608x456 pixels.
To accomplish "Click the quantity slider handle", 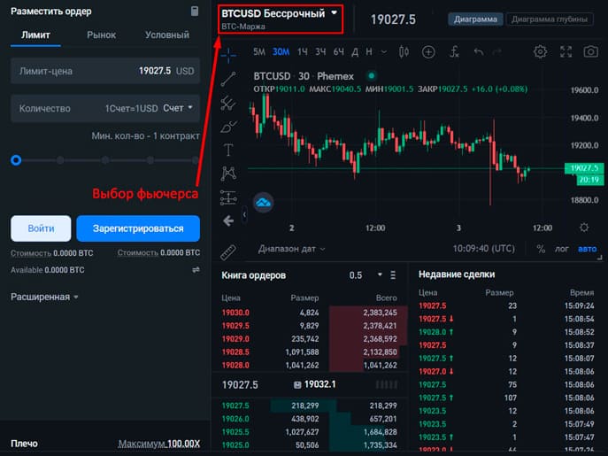I will coord(16,160).
